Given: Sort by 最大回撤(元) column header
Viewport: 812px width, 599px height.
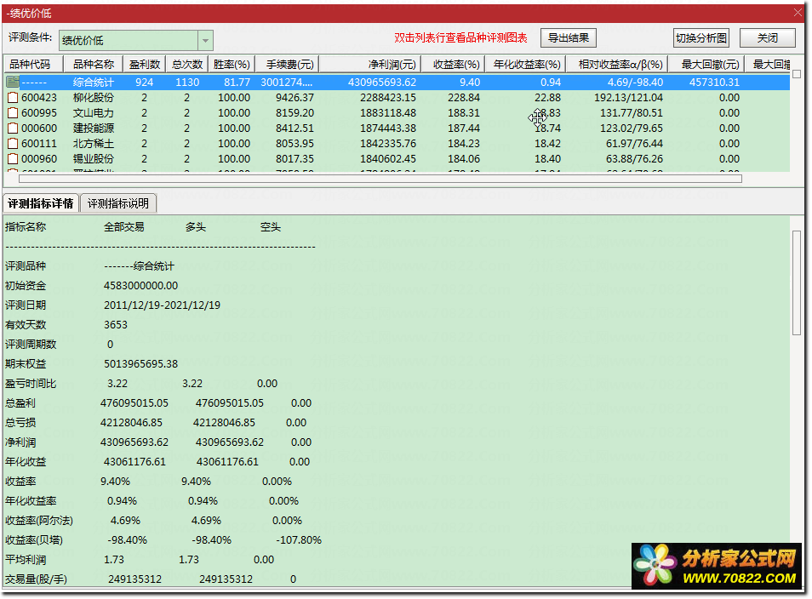Looking at the screenshot, I should click(x=706, y=64).
